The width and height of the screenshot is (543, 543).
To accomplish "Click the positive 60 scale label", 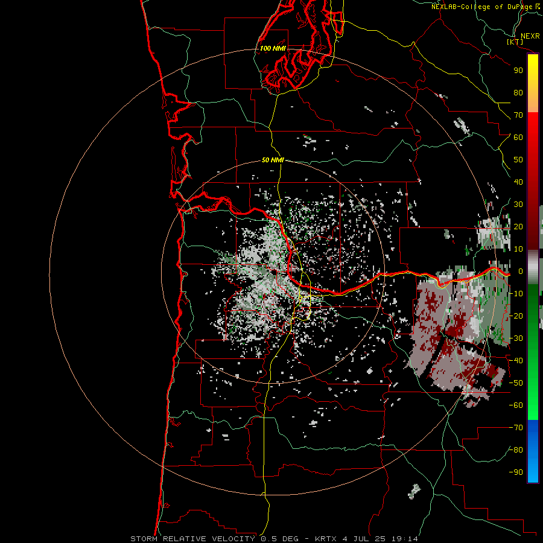I will 518,138.
